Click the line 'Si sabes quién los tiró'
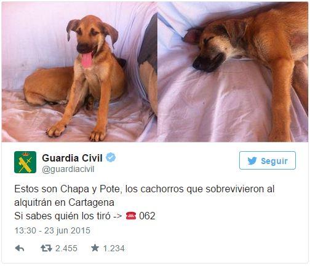 click(62, 216)
